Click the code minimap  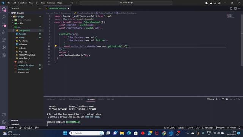[231, 16]
